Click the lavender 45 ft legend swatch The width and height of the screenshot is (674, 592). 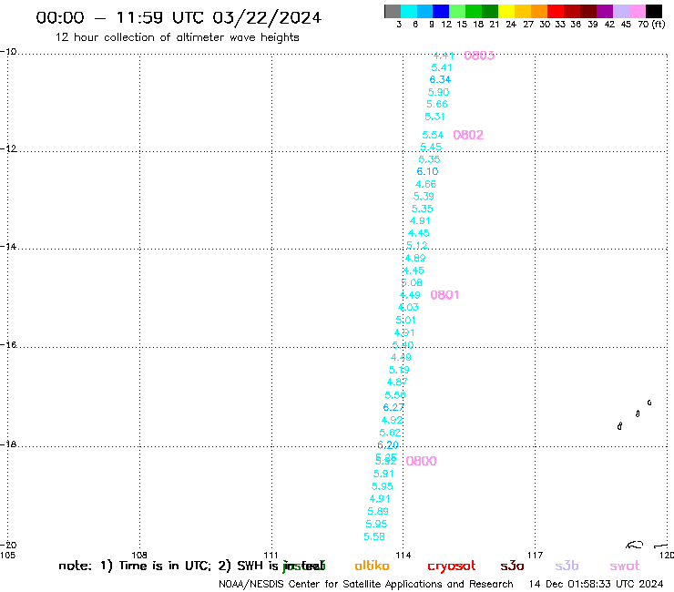pyautogui.click(x=621, y=11)
